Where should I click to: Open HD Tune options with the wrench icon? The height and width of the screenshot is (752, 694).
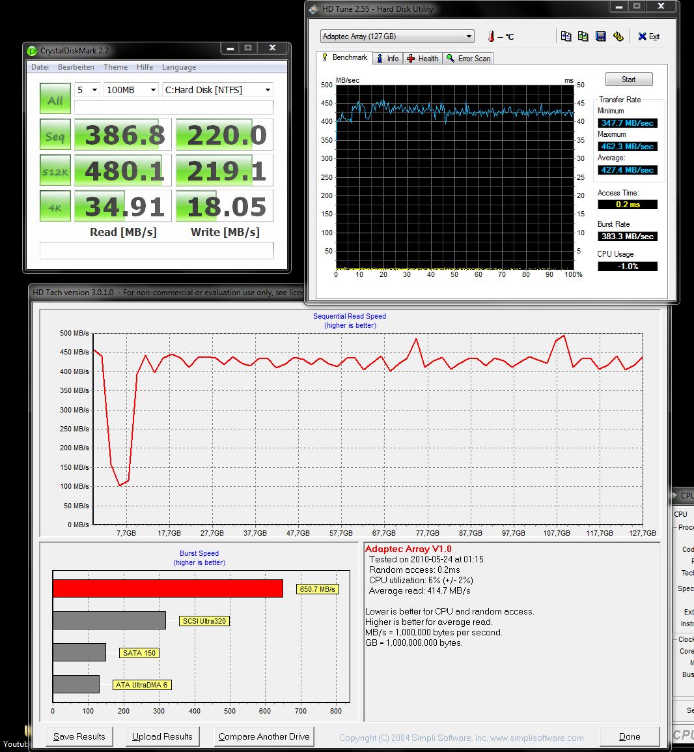click(x=618, y=36)
